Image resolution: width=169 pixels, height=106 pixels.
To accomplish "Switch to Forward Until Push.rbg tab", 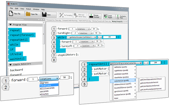I will pos(70,21).
